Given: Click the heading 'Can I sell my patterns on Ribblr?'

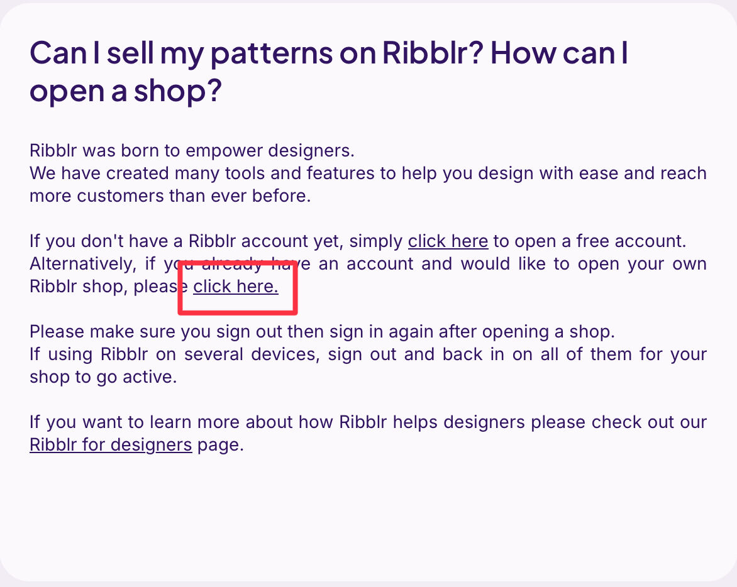Looking at the screenshot, I should (257, 53).
